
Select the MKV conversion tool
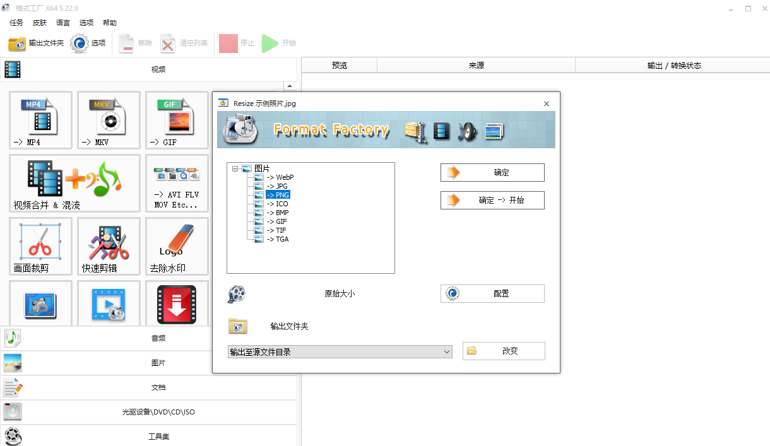tap(109, 120)
